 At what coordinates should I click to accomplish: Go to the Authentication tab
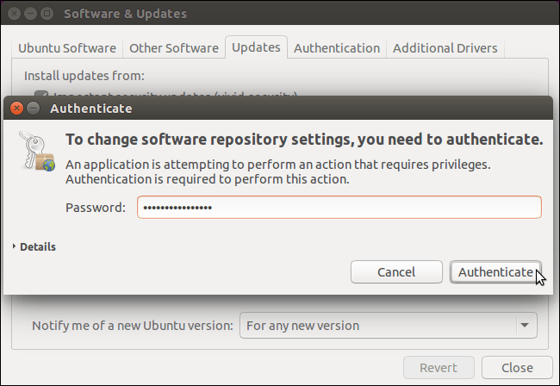(336, 48)
